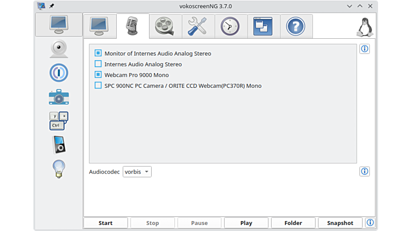Viewport: 412px width, 231px height.
Task: Click the info icon beside Audiocodec
Action: point(364,171)
